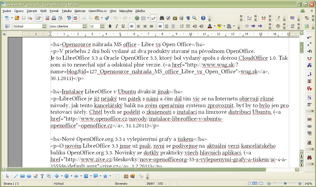Viewport: 316px width, 187px height.
Task: Open the Page Preview
Action: click(x=60, y=18)
